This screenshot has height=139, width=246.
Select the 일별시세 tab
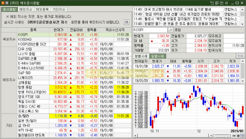click(x=157, y=56)
